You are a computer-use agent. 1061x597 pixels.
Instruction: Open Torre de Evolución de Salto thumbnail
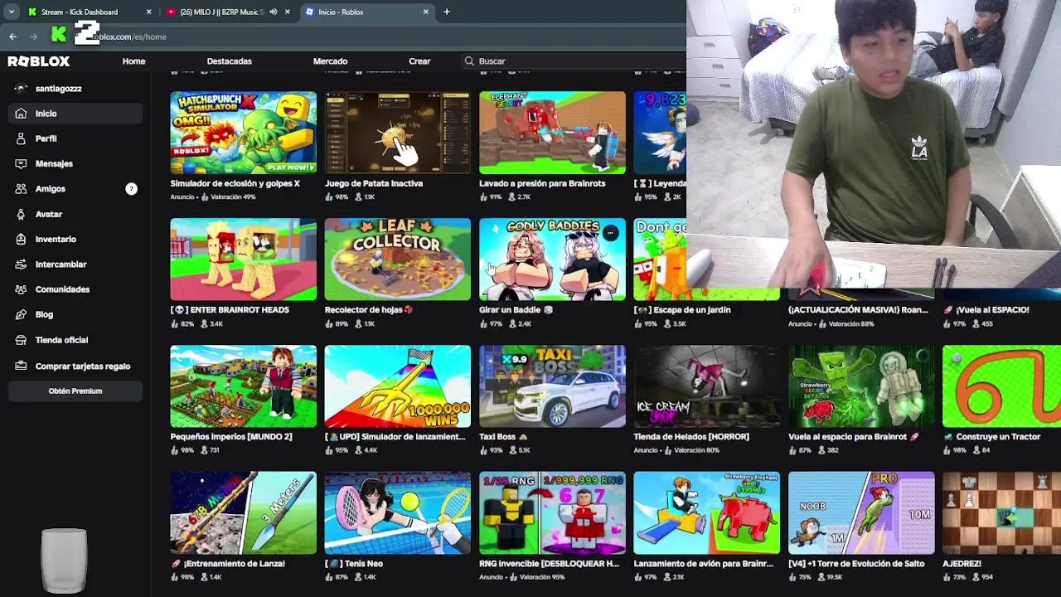point(861,513)
